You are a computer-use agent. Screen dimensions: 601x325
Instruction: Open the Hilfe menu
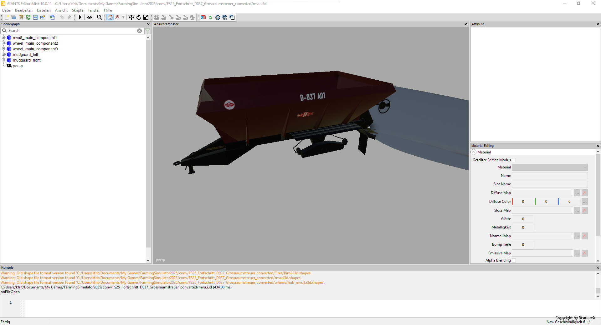108,10
